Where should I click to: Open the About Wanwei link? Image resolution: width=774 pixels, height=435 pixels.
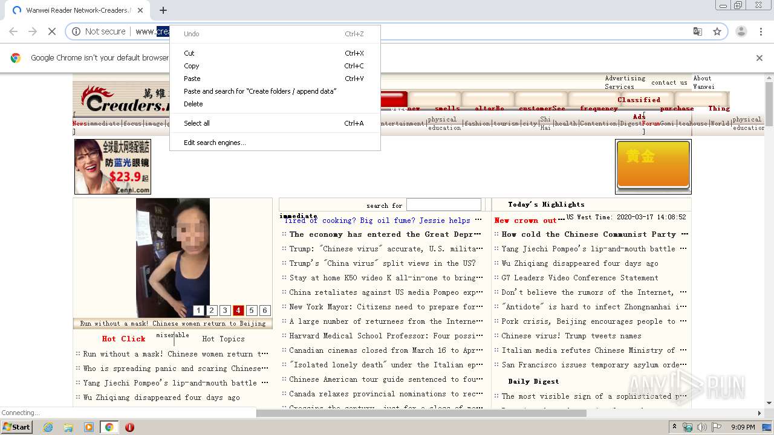tap(703, 82)
